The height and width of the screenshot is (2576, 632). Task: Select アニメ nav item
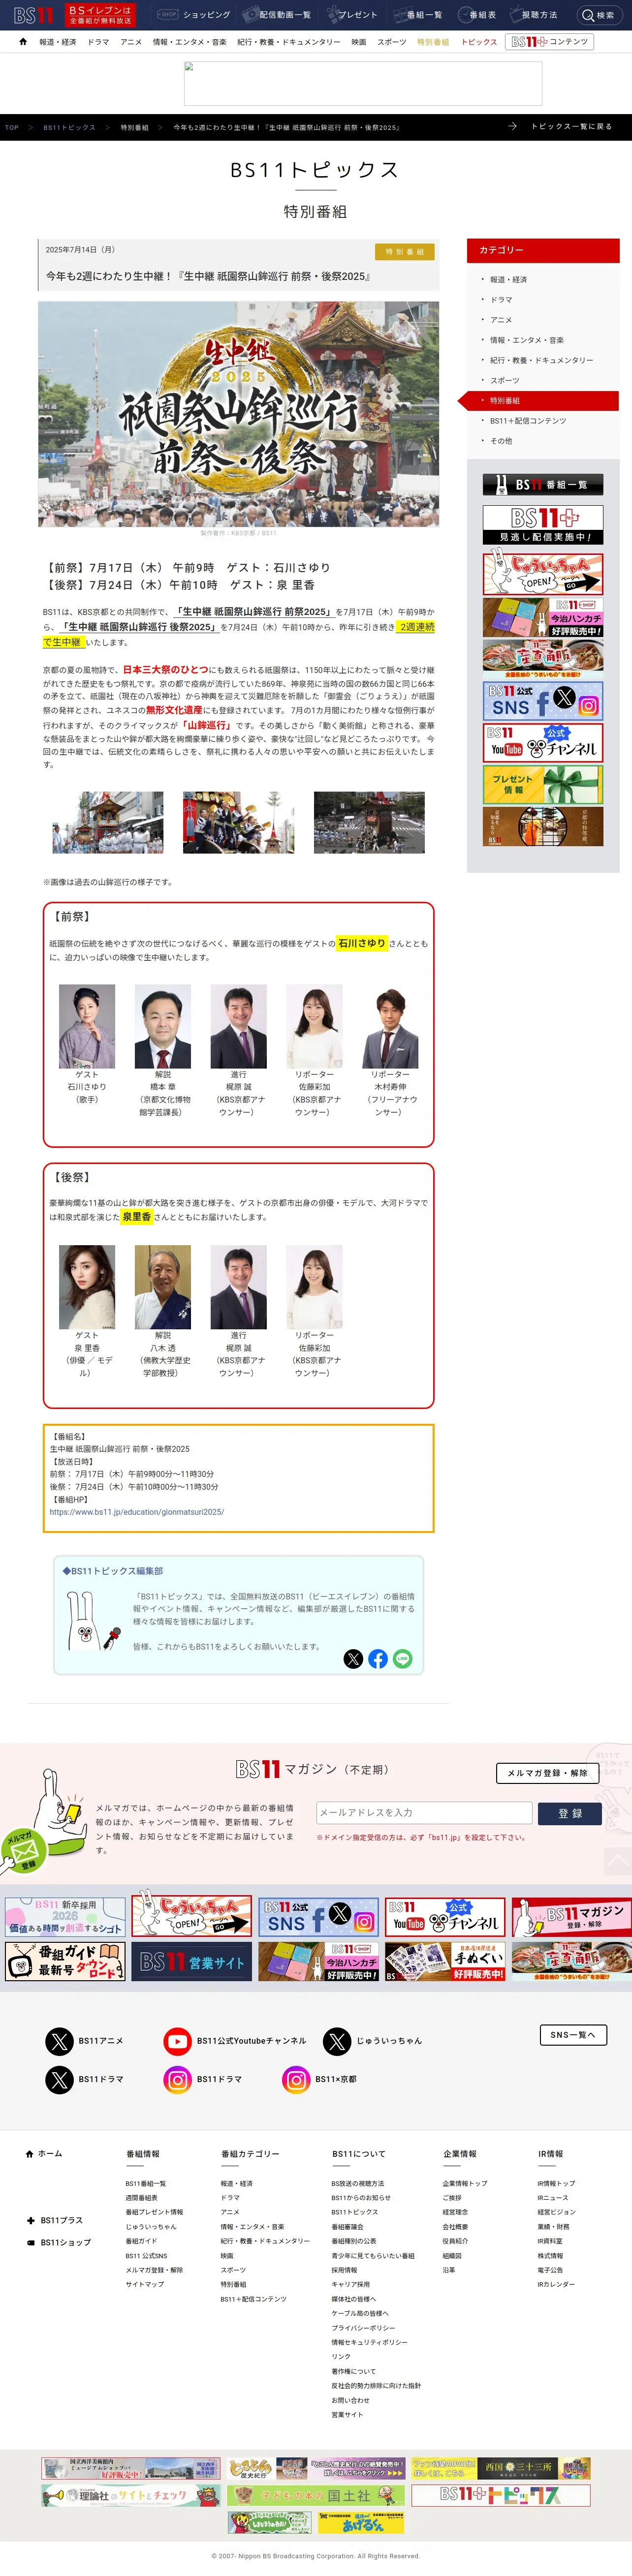coord(131,42)
